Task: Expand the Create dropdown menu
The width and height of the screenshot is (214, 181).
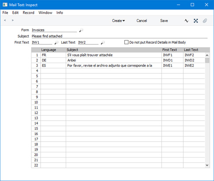Action: click(x=118, y=21)
